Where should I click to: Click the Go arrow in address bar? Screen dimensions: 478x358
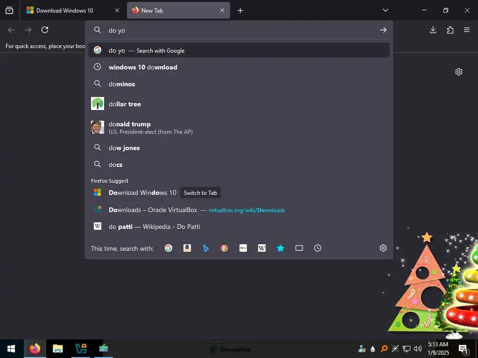[x=383, y=30]
